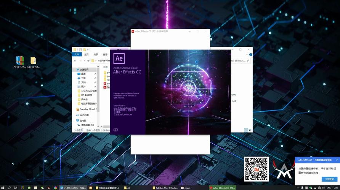Click the Explorer properties quick-access icon
Image resolution: width=340 pixels, height=190 pixels.
click(80, 50)
